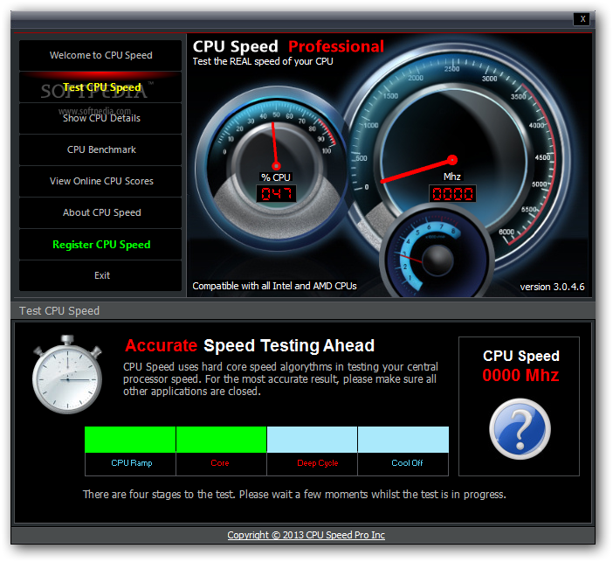Go to CPU Benchmark
This screenshot has width=613, height=562.
(x=100, y=149)
